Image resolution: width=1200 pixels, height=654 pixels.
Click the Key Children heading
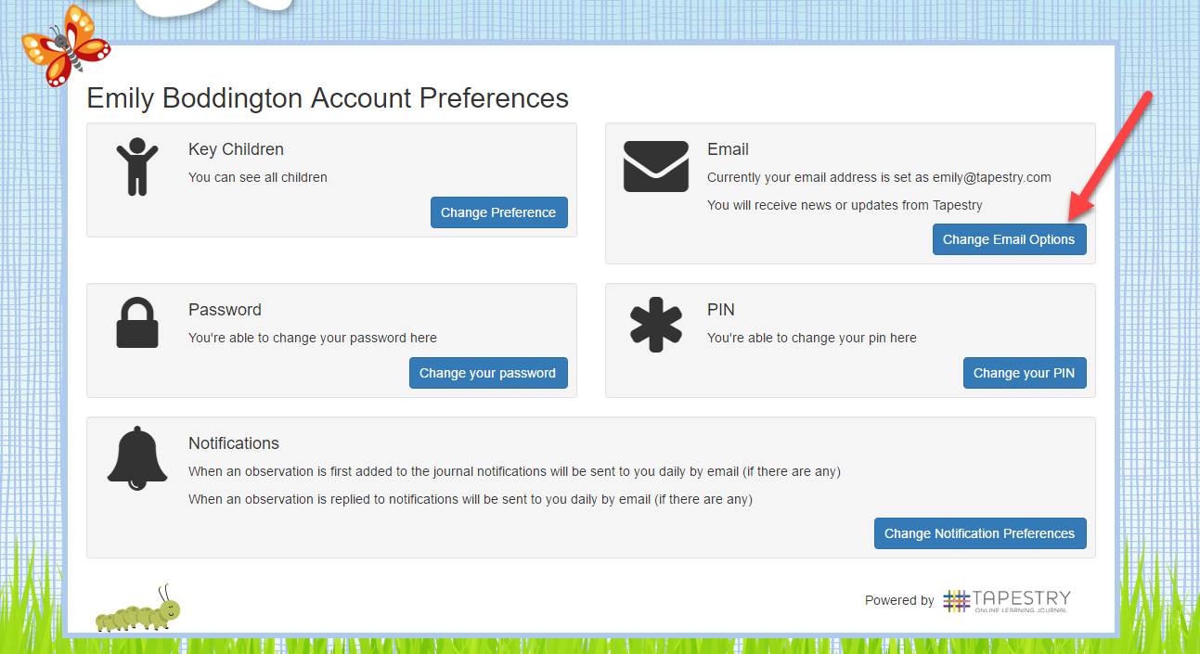click(236, 149)
